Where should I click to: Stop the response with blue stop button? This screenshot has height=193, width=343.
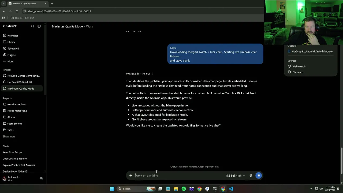click(x=259, y=176)
